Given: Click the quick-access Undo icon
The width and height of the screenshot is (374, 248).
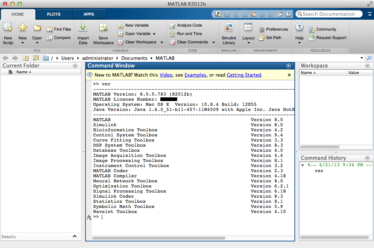Looking at the screenshot, I should (x=262, y=14).
